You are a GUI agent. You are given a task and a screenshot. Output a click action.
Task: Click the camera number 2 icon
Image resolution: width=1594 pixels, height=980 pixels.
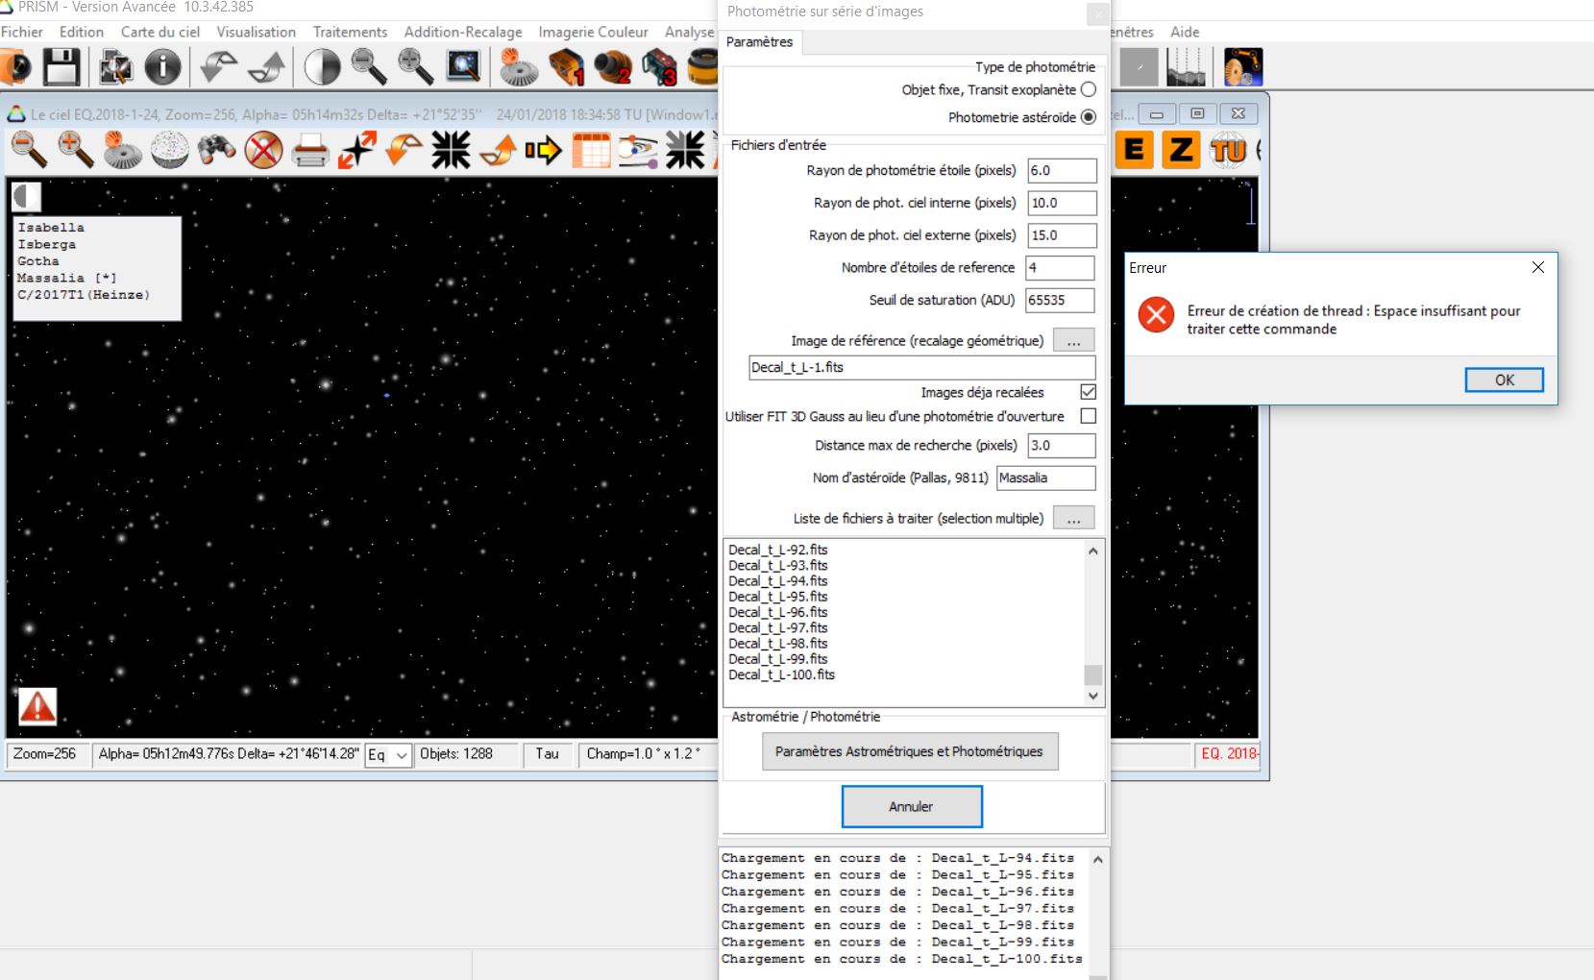(x=612, y=68)
